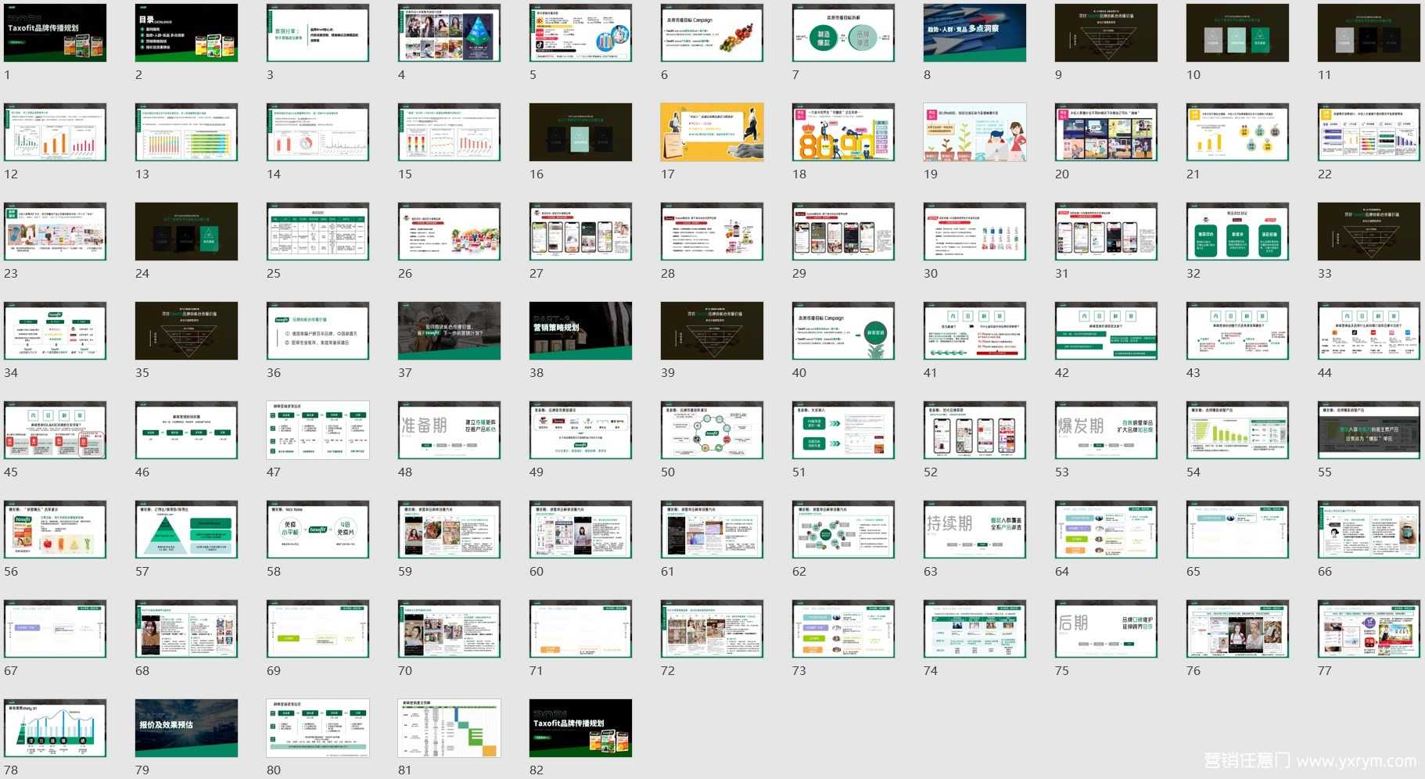This screenshot has width=1425, height=779.
Task: Select slide 12 bar chart thumbnail
Action: pos(55,132)
